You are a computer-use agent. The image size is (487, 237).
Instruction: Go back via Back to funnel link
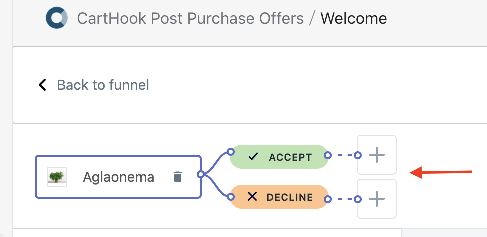tap(103, 85)
